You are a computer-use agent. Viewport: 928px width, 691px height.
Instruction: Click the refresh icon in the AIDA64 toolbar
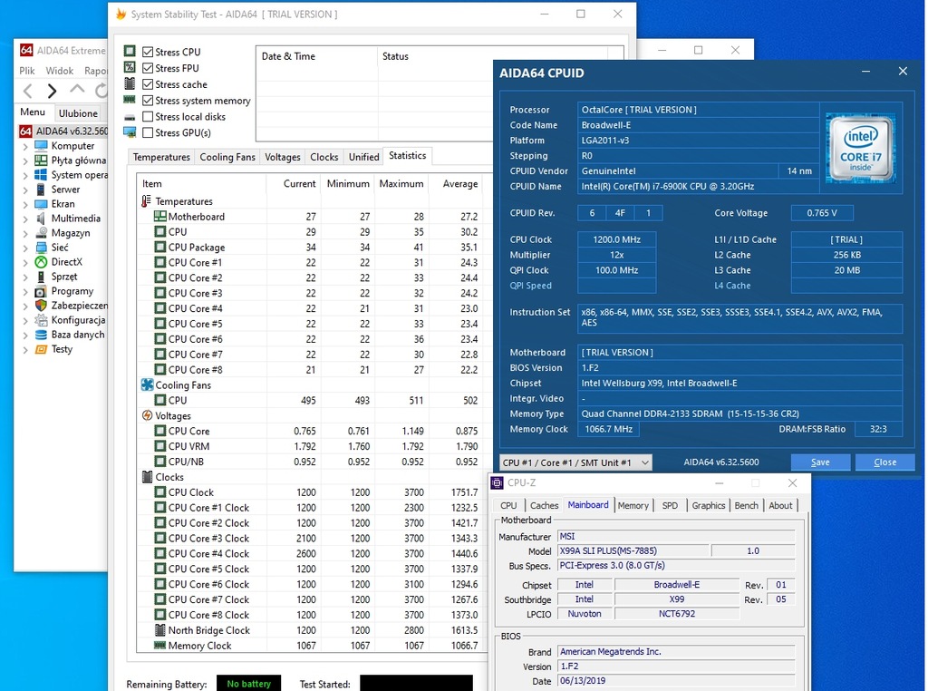coord(100,90)
